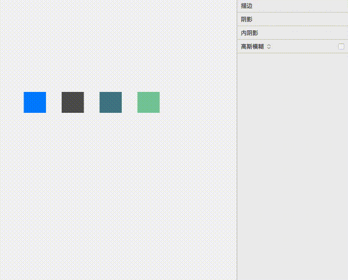348x280 pixels.
Task: Select the teal square
Action: 111,102
